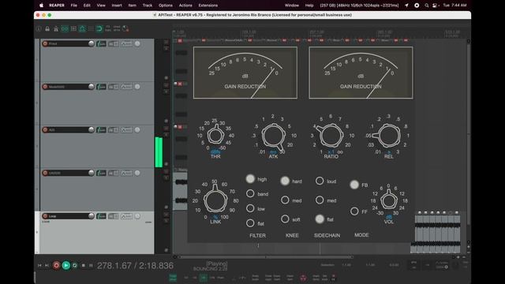This screenshot has width=505, height=284.
Task: Open the Extensions menu
Action: [x=208, y=6]
